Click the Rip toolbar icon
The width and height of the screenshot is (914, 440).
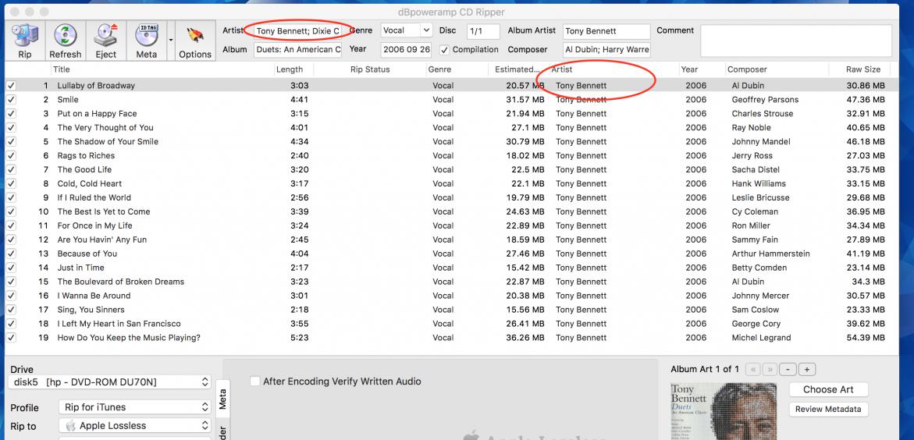tap(25, 40)
